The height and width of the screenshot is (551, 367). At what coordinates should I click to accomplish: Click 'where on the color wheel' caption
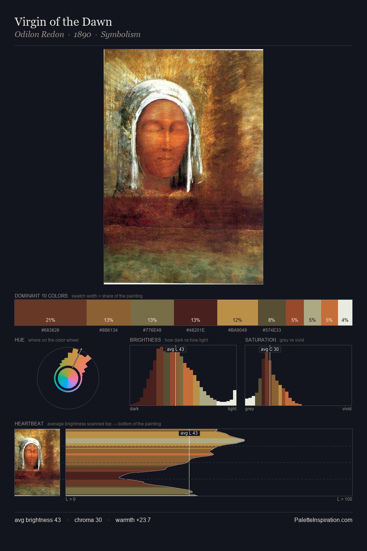click(53, 340)
